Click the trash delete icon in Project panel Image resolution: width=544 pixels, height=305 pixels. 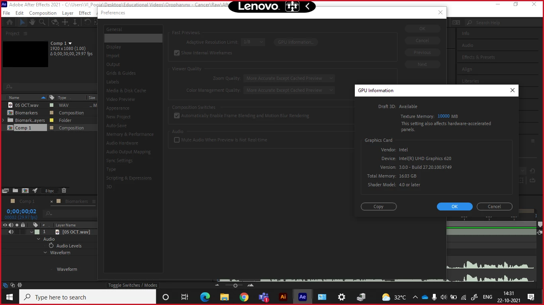tap(64, 191)
